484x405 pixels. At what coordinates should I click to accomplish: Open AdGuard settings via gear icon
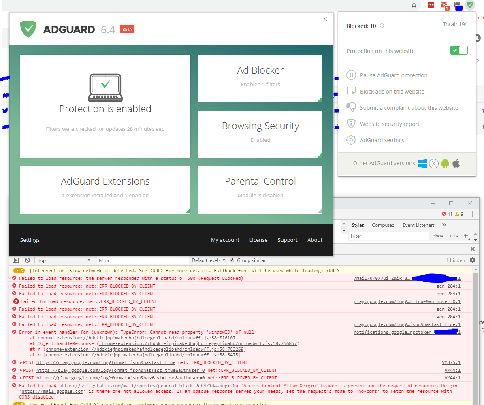[351, 140]
